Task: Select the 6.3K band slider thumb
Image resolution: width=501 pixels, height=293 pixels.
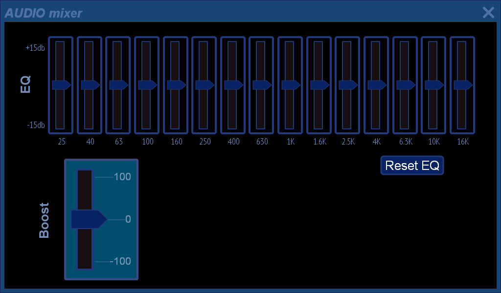Action: (x=405, y=85)
